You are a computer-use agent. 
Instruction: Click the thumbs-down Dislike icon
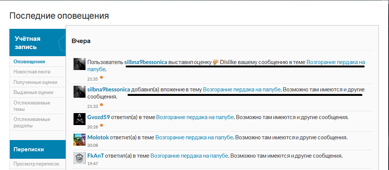click(215, 62)
